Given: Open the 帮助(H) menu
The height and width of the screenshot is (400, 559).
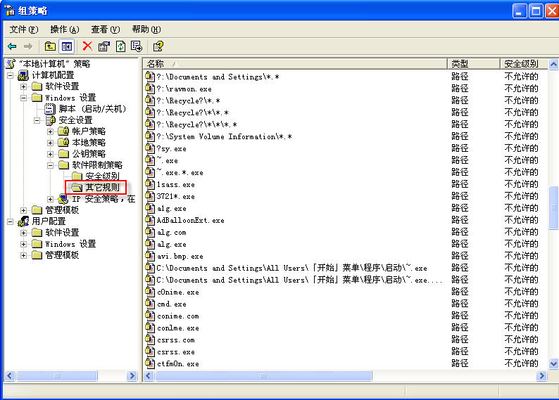Looking at the screenshot, I should tap(146, 30).
